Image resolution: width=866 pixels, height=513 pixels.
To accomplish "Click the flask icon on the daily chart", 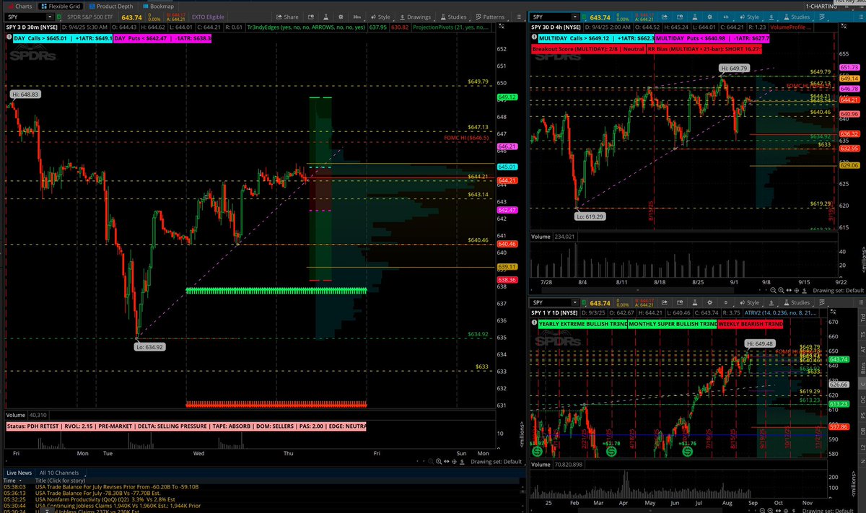I will (695, 302).
